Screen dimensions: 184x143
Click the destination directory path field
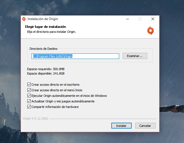75,56
